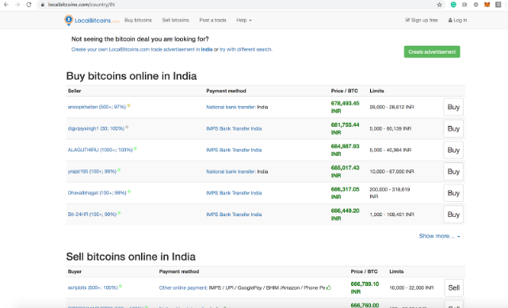Click Buy for the 685,017.43 INR offer
This screenshot has height=308, width=508.
[453, 172]
